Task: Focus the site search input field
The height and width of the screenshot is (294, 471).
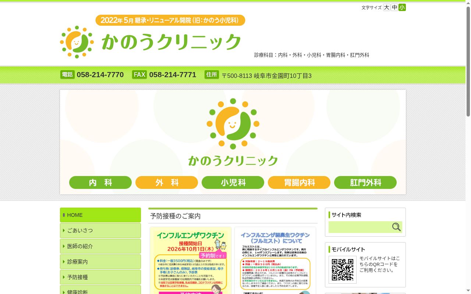Action: [x=360, y=227]
